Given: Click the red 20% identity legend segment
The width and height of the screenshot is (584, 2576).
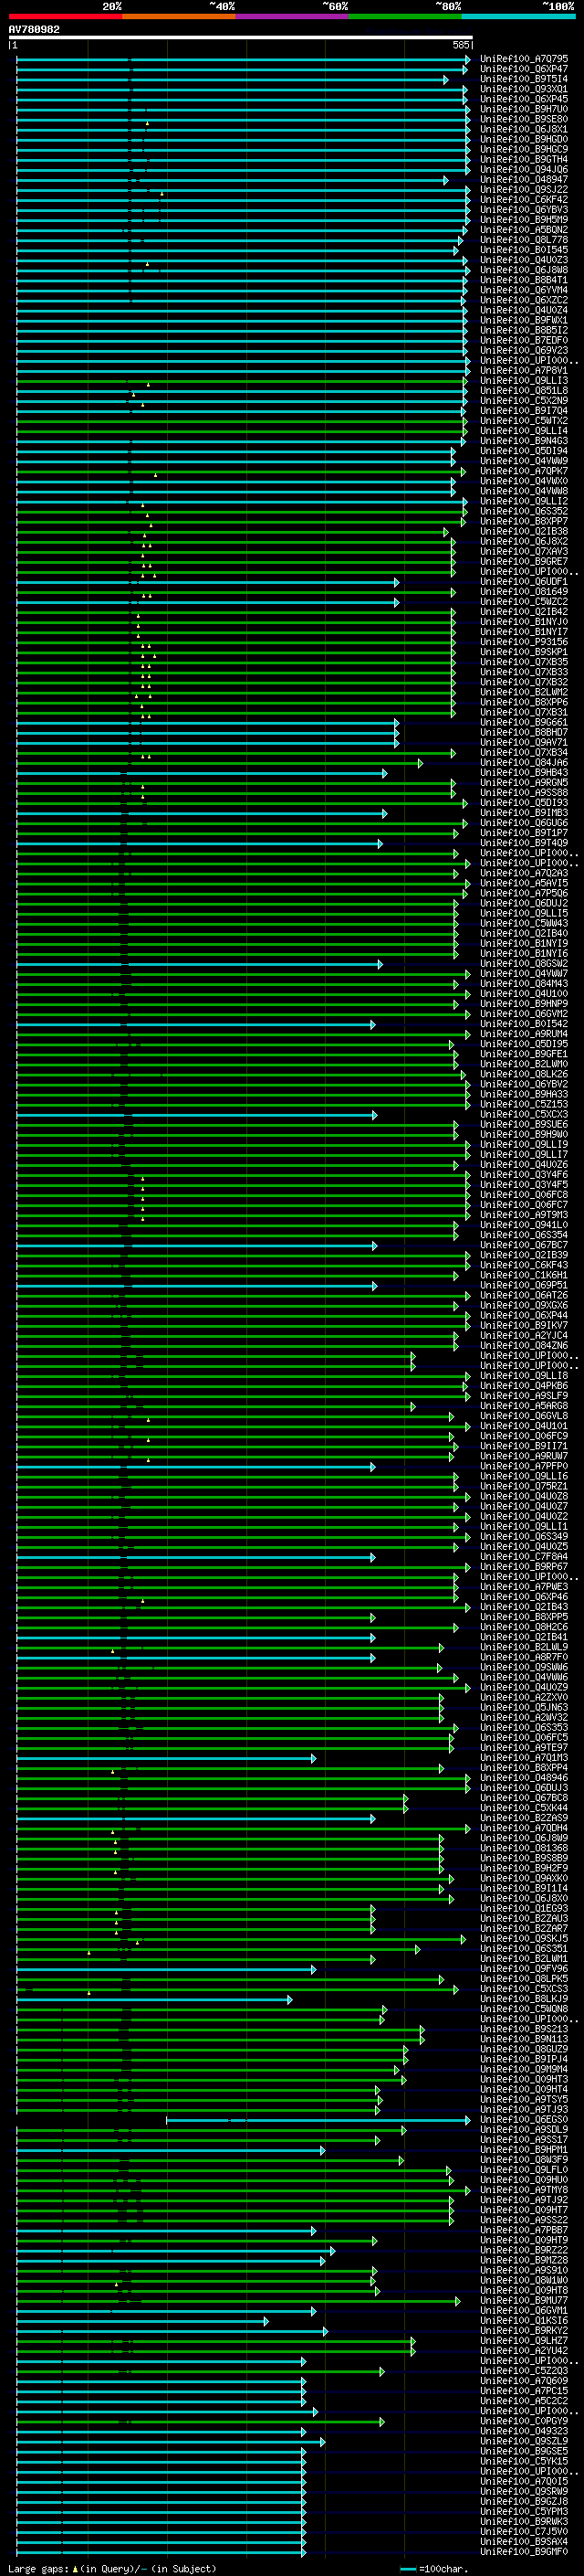Looking at the screenshot, I should [65, 16].
